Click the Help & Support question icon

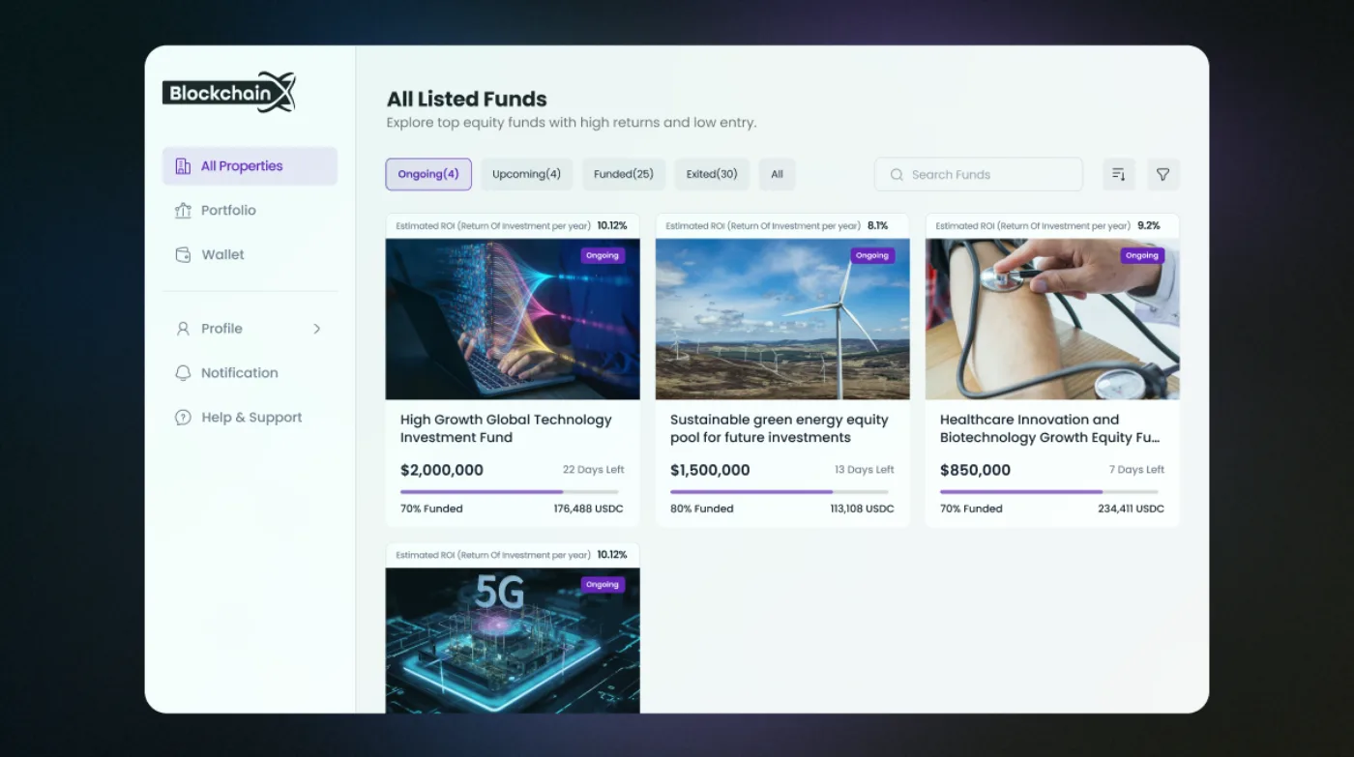[183, 418]
